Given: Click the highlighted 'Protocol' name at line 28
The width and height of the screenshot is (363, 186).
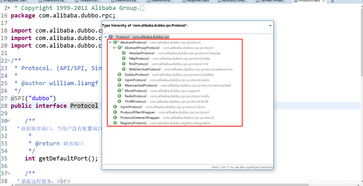Looking at the screenshot, I should pos(84,106).
